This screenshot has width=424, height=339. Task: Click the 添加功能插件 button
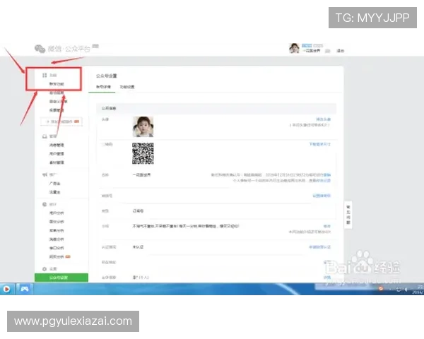[x=61, y=121]
